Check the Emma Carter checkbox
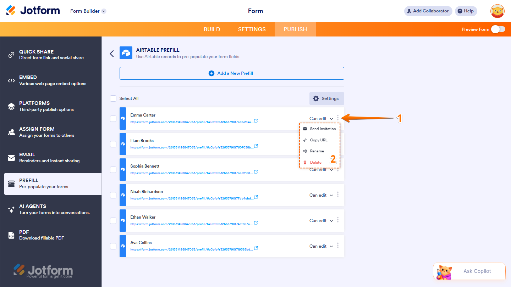The image size is (511, 287). click(x=113, y=119)
